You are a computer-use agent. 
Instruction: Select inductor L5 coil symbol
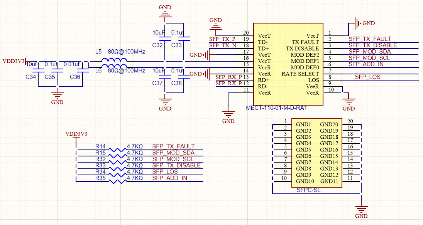point(114,60)
